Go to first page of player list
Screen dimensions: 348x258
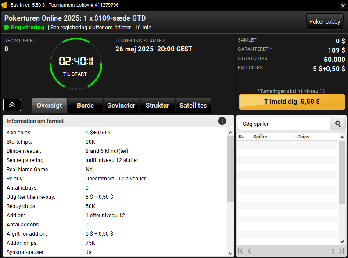tap(240, 251)
